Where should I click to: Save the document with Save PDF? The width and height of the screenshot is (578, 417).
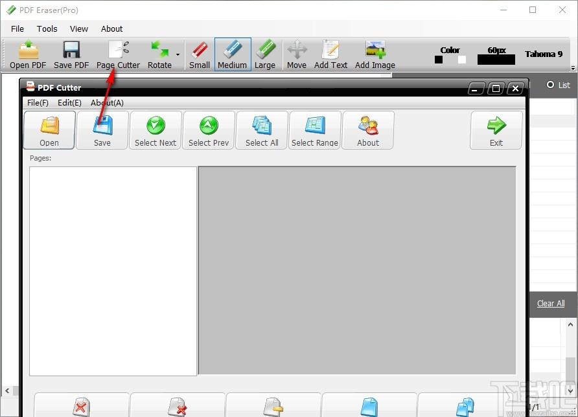(71, 54)
